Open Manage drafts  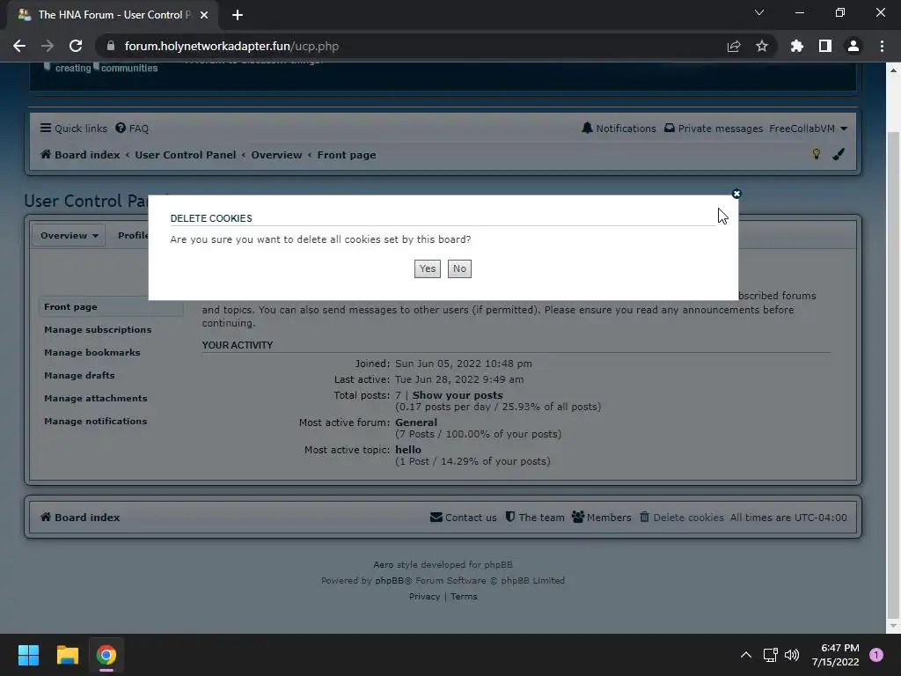[x=79, y=376]
